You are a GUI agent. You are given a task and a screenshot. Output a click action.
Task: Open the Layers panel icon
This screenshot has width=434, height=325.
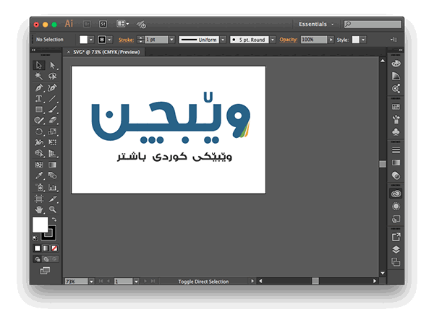(x=396, y=250)
